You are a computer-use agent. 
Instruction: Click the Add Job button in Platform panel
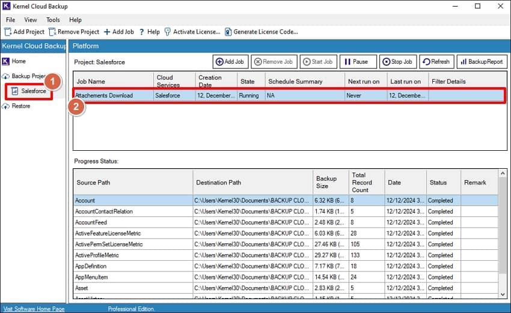pos(230,61)
